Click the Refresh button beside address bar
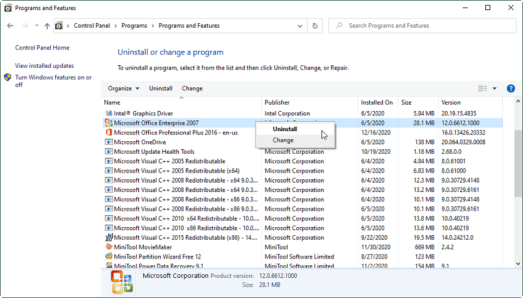 (x=315, y=26)
